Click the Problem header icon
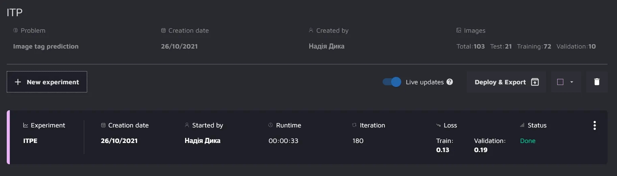The image size is (617, 176). click(x=16, y=30)
